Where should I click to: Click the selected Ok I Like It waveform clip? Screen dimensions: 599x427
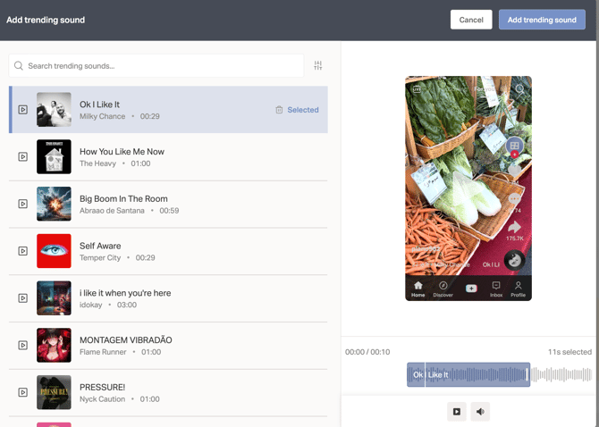pyautogui.click(x=468, y=374)
